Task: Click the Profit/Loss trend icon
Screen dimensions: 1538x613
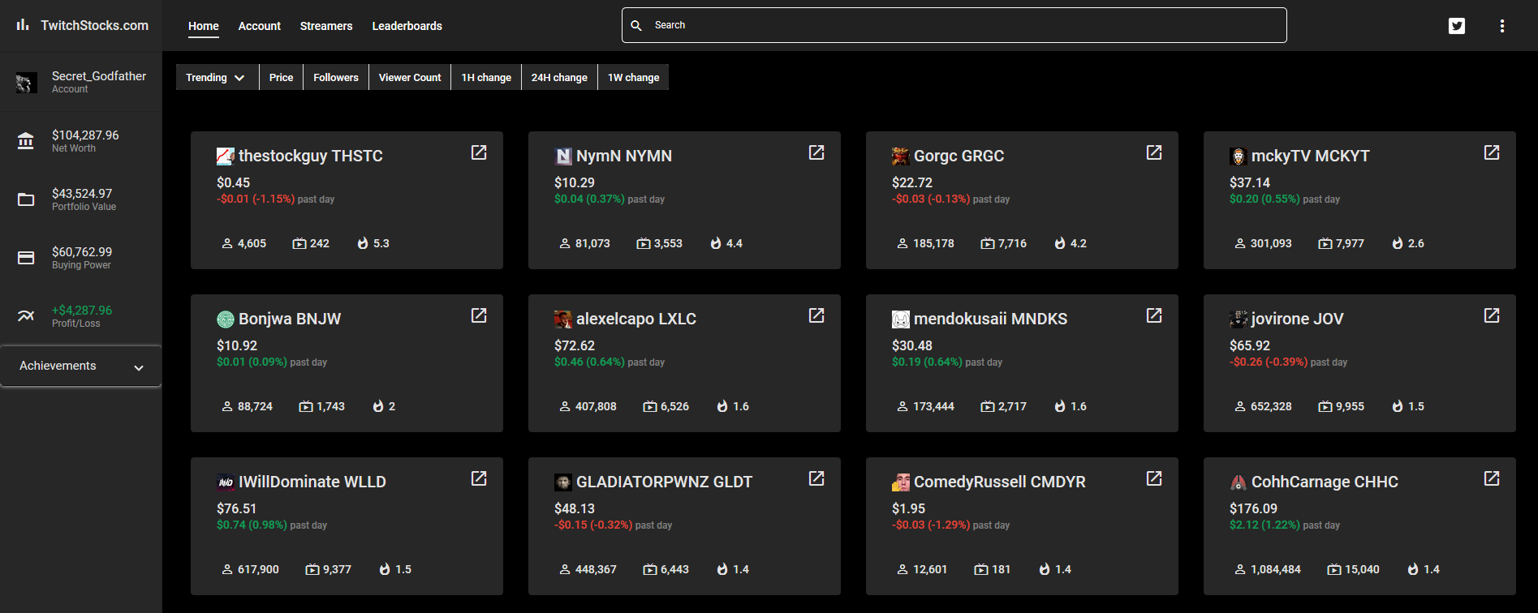Action: 26,316
